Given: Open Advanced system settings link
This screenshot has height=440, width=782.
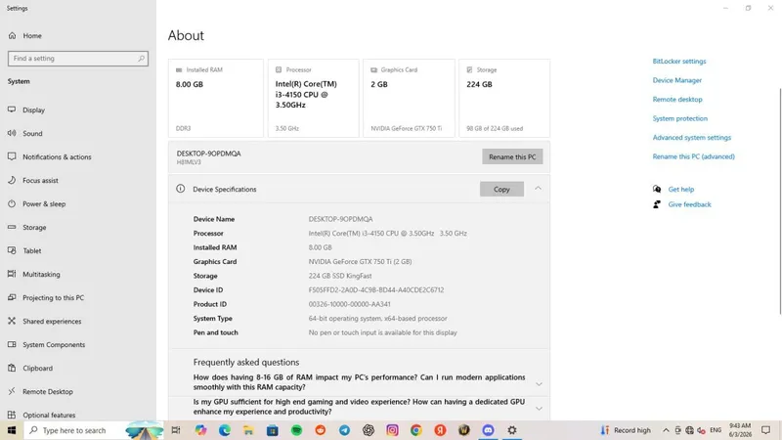Looking at the screenshot, I should (x=692, y=137).
